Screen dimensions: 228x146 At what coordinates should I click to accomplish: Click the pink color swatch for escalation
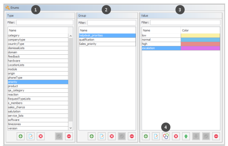click(x=200, y=48)
